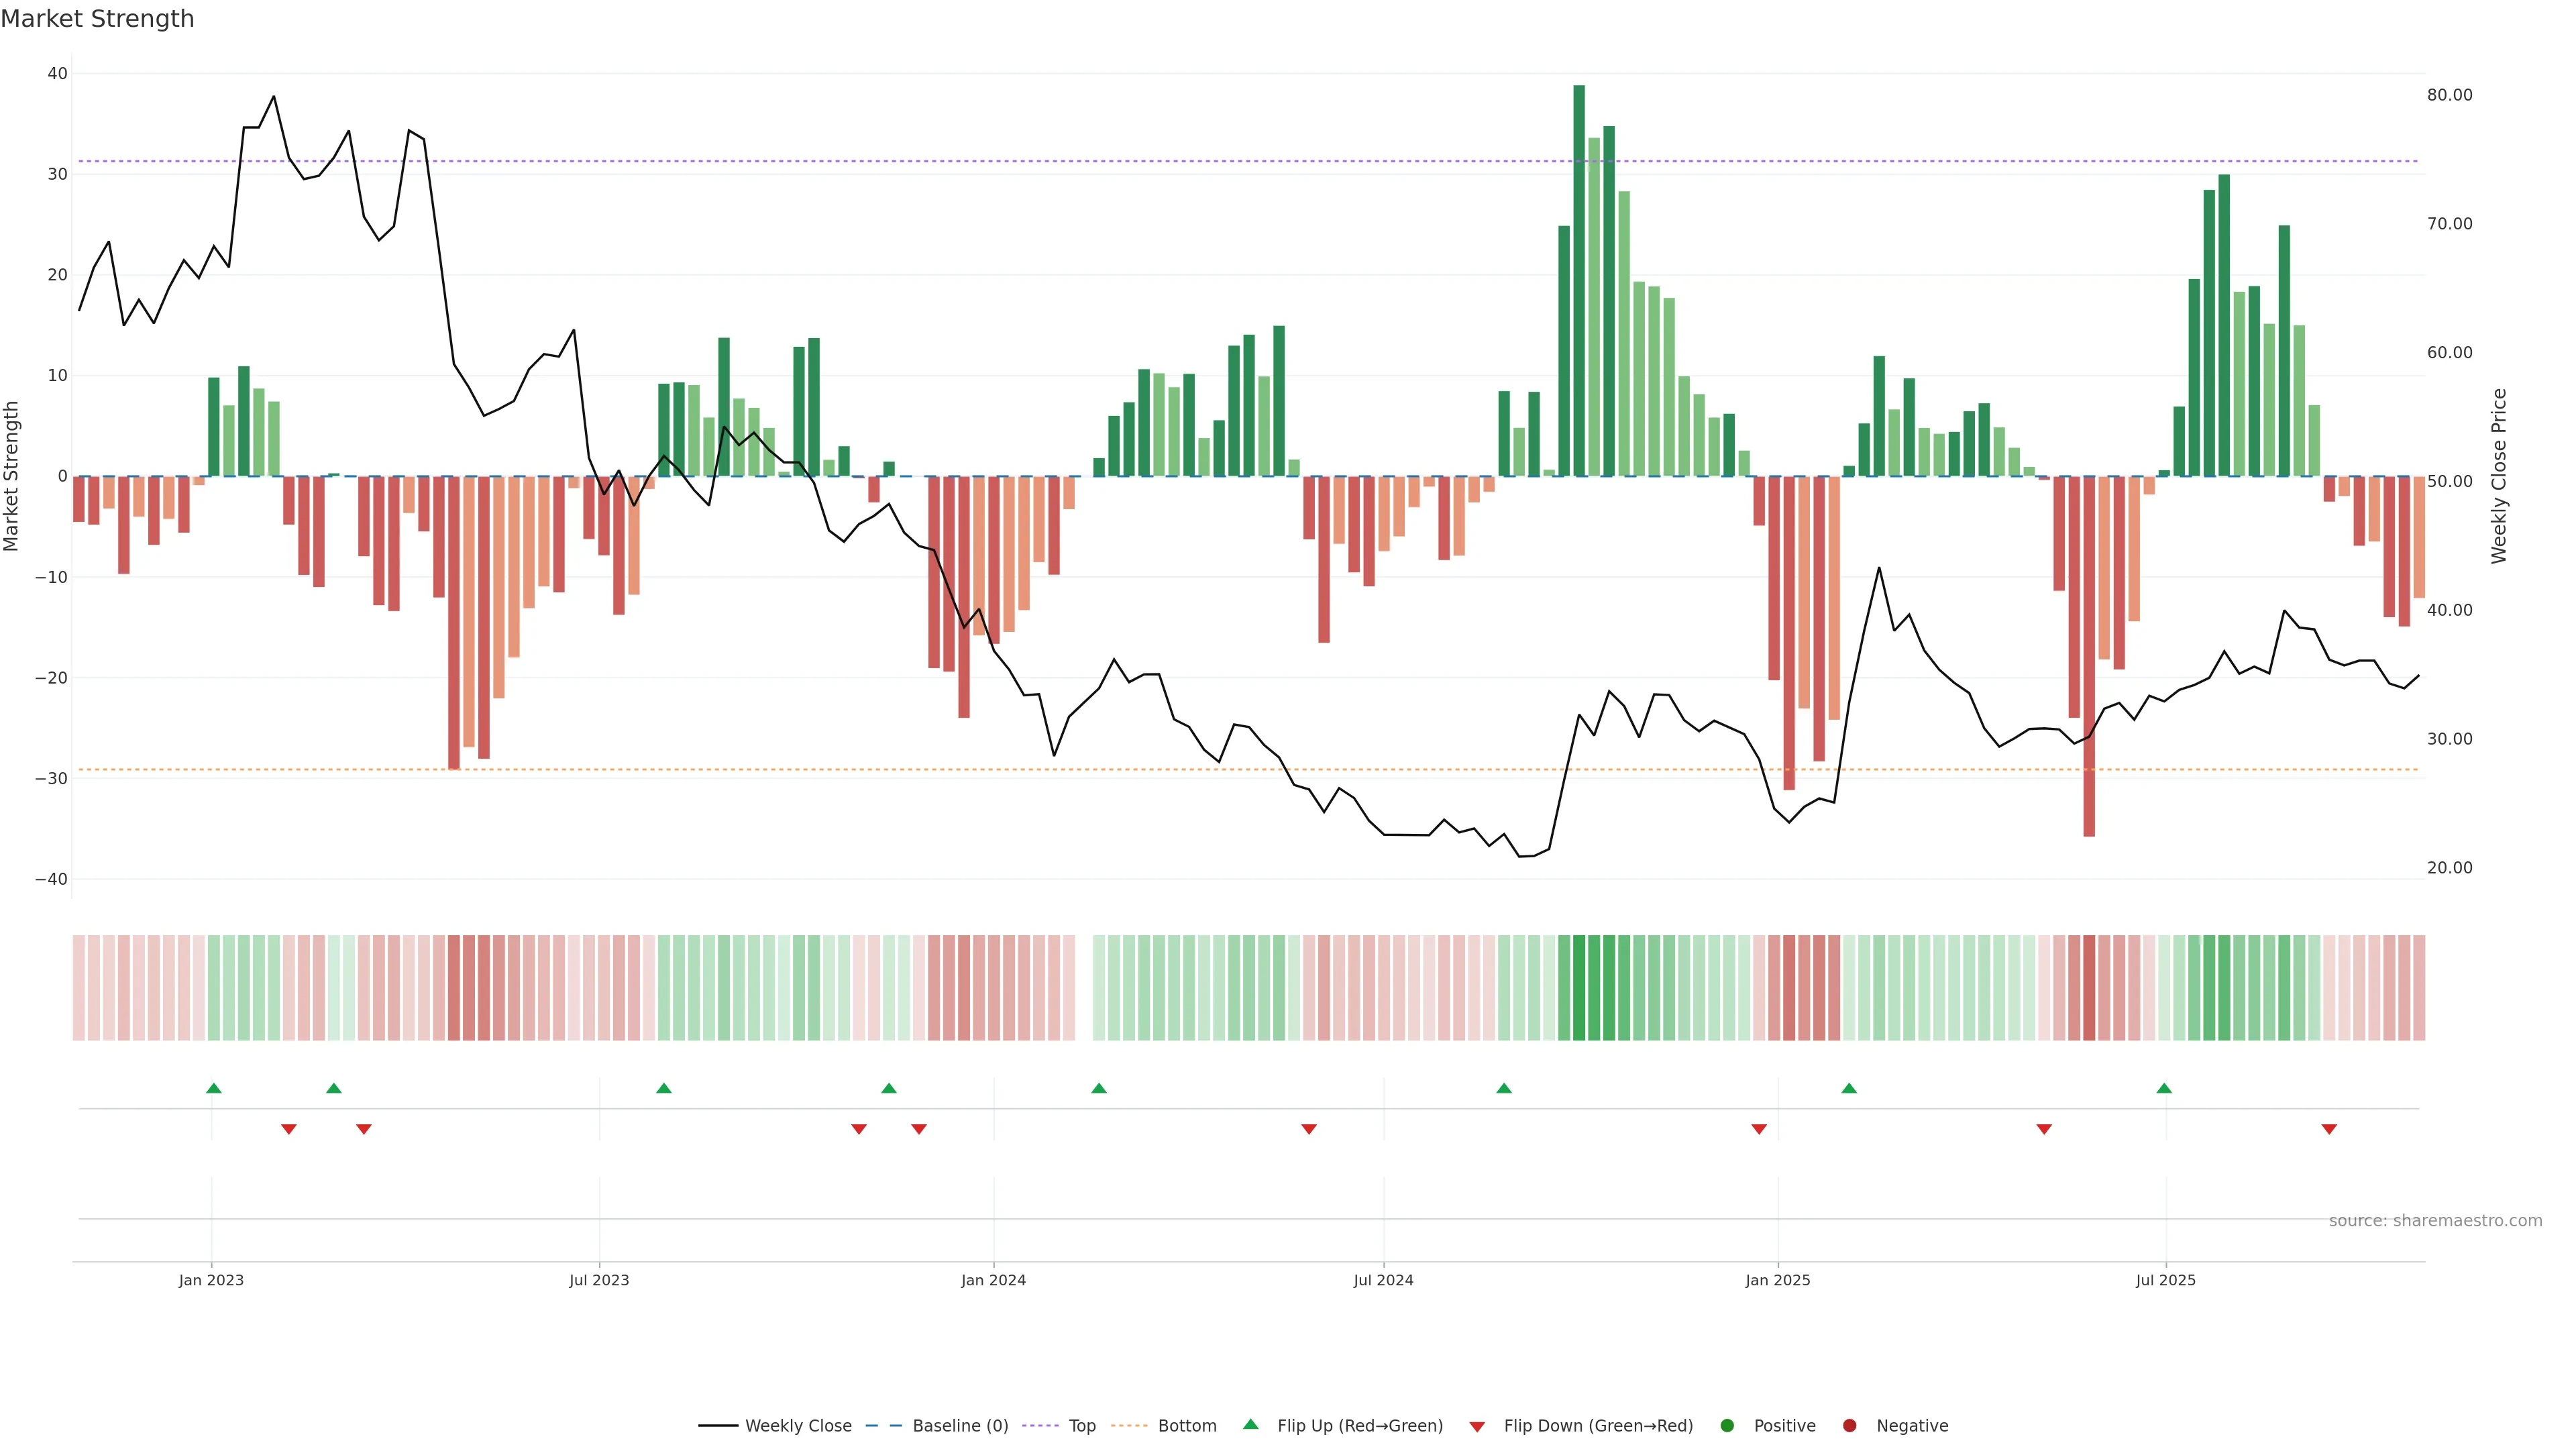2576x1449 pixels.
Task: Click the Weekly Close Price axis title
Action: pos(2499,476)
